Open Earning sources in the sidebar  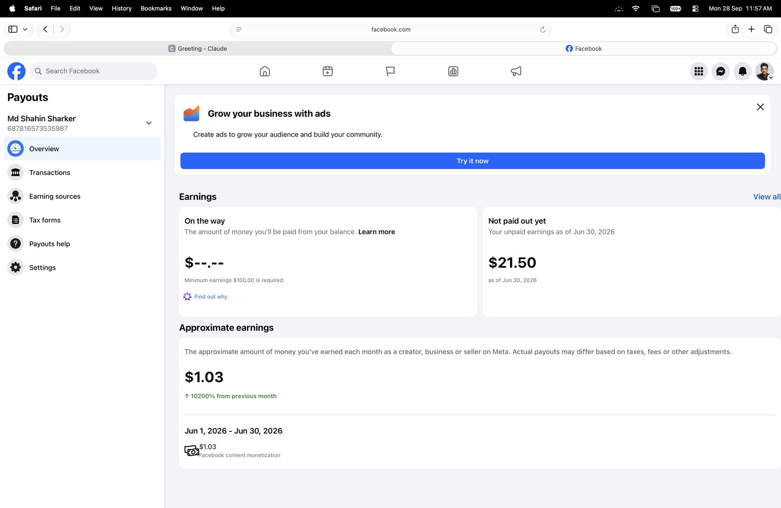coord(82,196)
